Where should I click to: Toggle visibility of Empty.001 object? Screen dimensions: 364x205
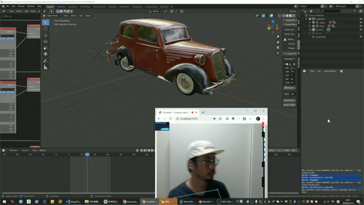click(361, 37)
